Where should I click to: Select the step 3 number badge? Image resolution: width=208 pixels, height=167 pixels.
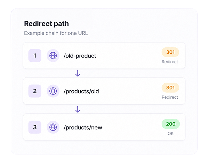(x=35, y=127)
